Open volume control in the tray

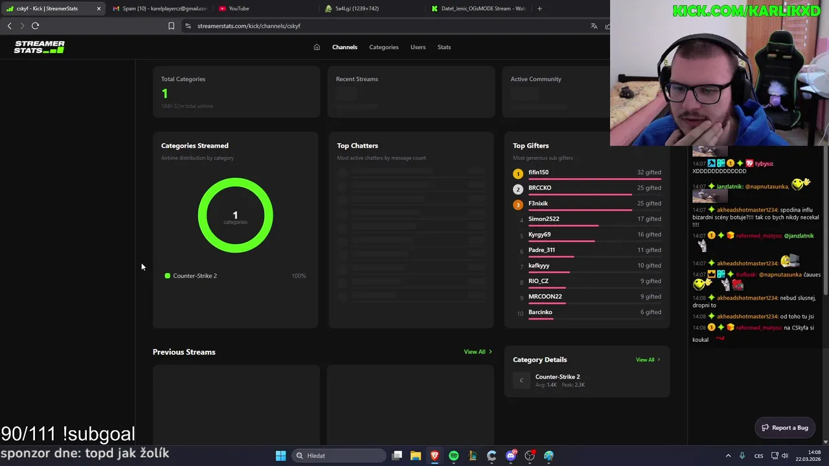pyautogui.click(x=785, y=456)
